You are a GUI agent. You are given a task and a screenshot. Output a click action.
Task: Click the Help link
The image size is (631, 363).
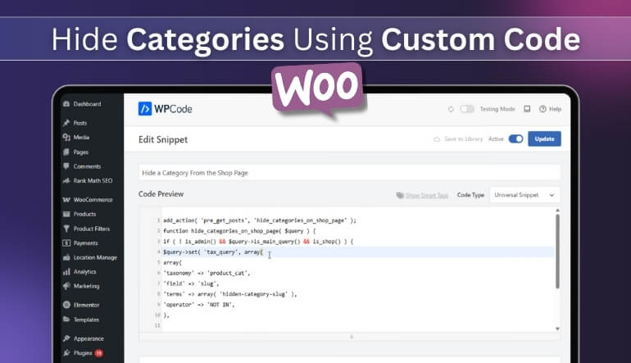coord(555,109)
